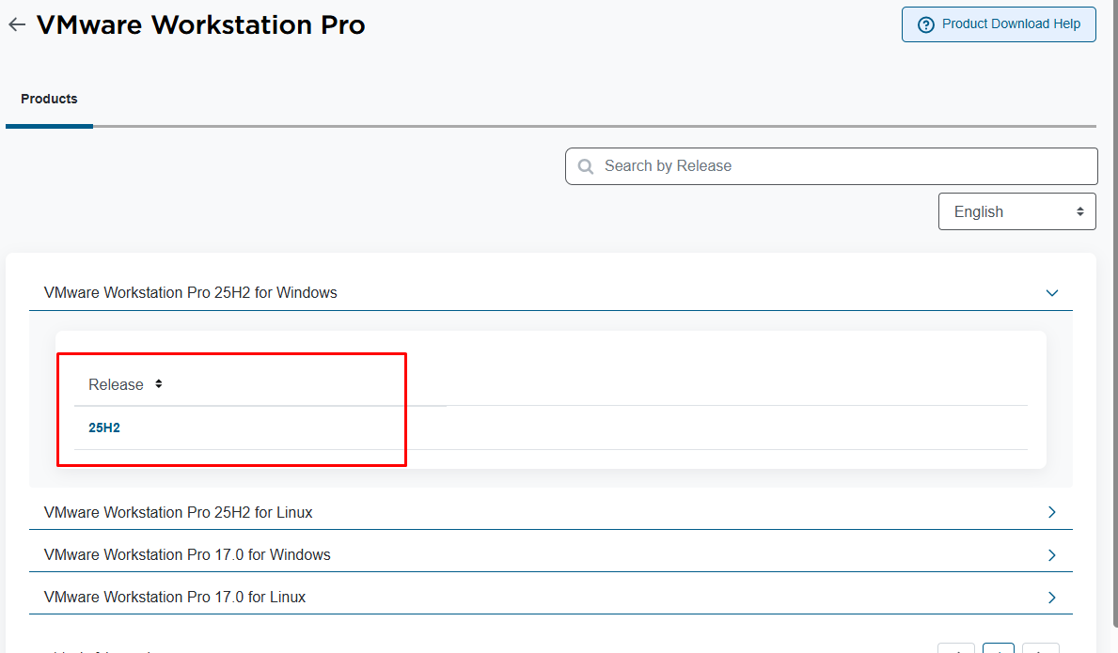This screenshot has width=1118, height=653.
Task: Expand the 17.0 for Linux chevron
Action: 1052,598
